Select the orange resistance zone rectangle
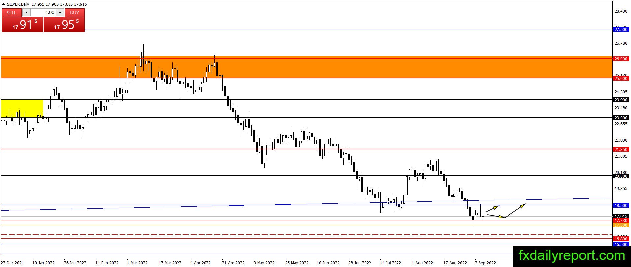 pyautogui.click(x=306, y=68)
